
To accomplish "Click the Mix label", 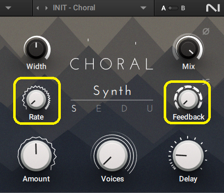I will [x=189, y=66].
